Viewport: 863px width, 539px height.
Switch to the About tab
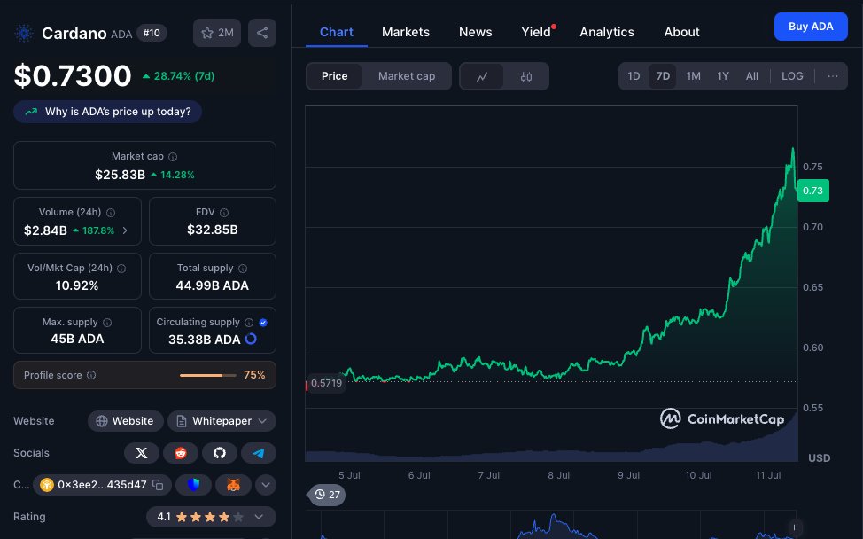click(681, 33)
